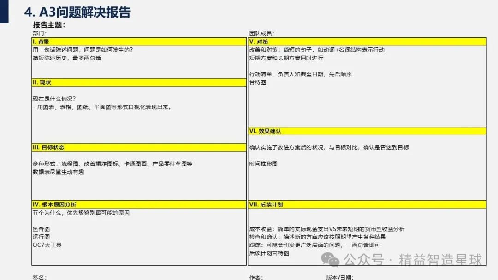Click the text "数据表尽量生动有趣"
This screenshot has height=280, width=498.
(x=58, y=172)
